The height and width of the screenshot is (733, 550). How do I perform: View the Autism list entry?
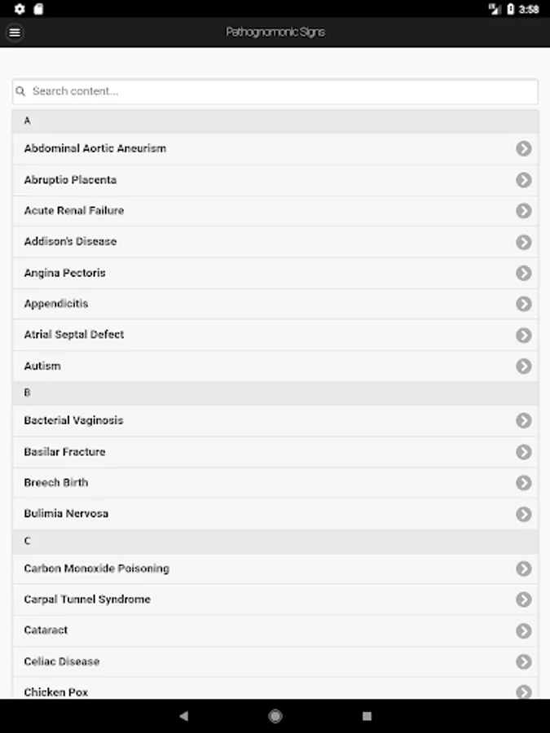pos(275,366)
